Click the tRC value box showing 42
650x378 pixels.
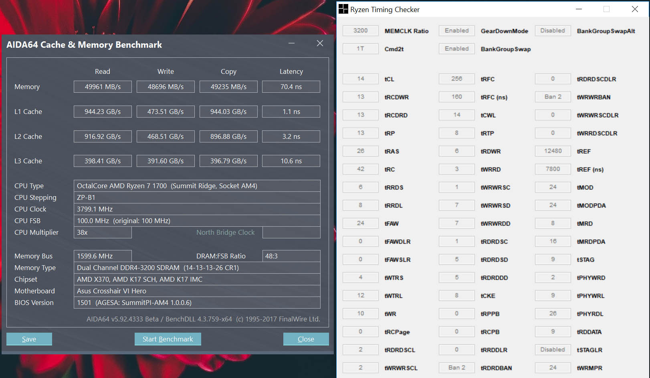(x=361, y=169)
